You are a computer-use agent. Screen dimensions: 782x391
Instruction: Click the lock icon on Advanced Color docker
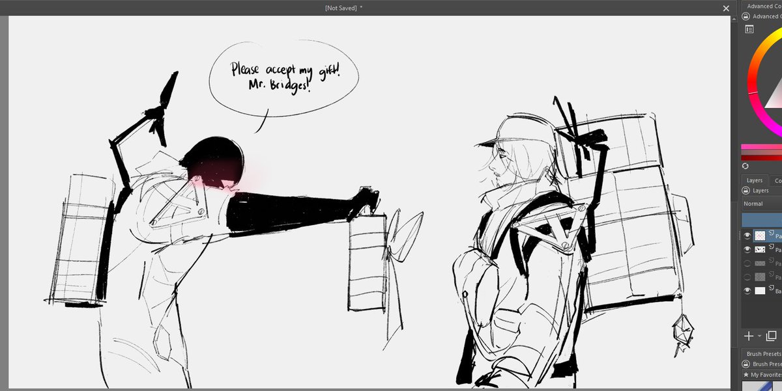tap(746, 16)
